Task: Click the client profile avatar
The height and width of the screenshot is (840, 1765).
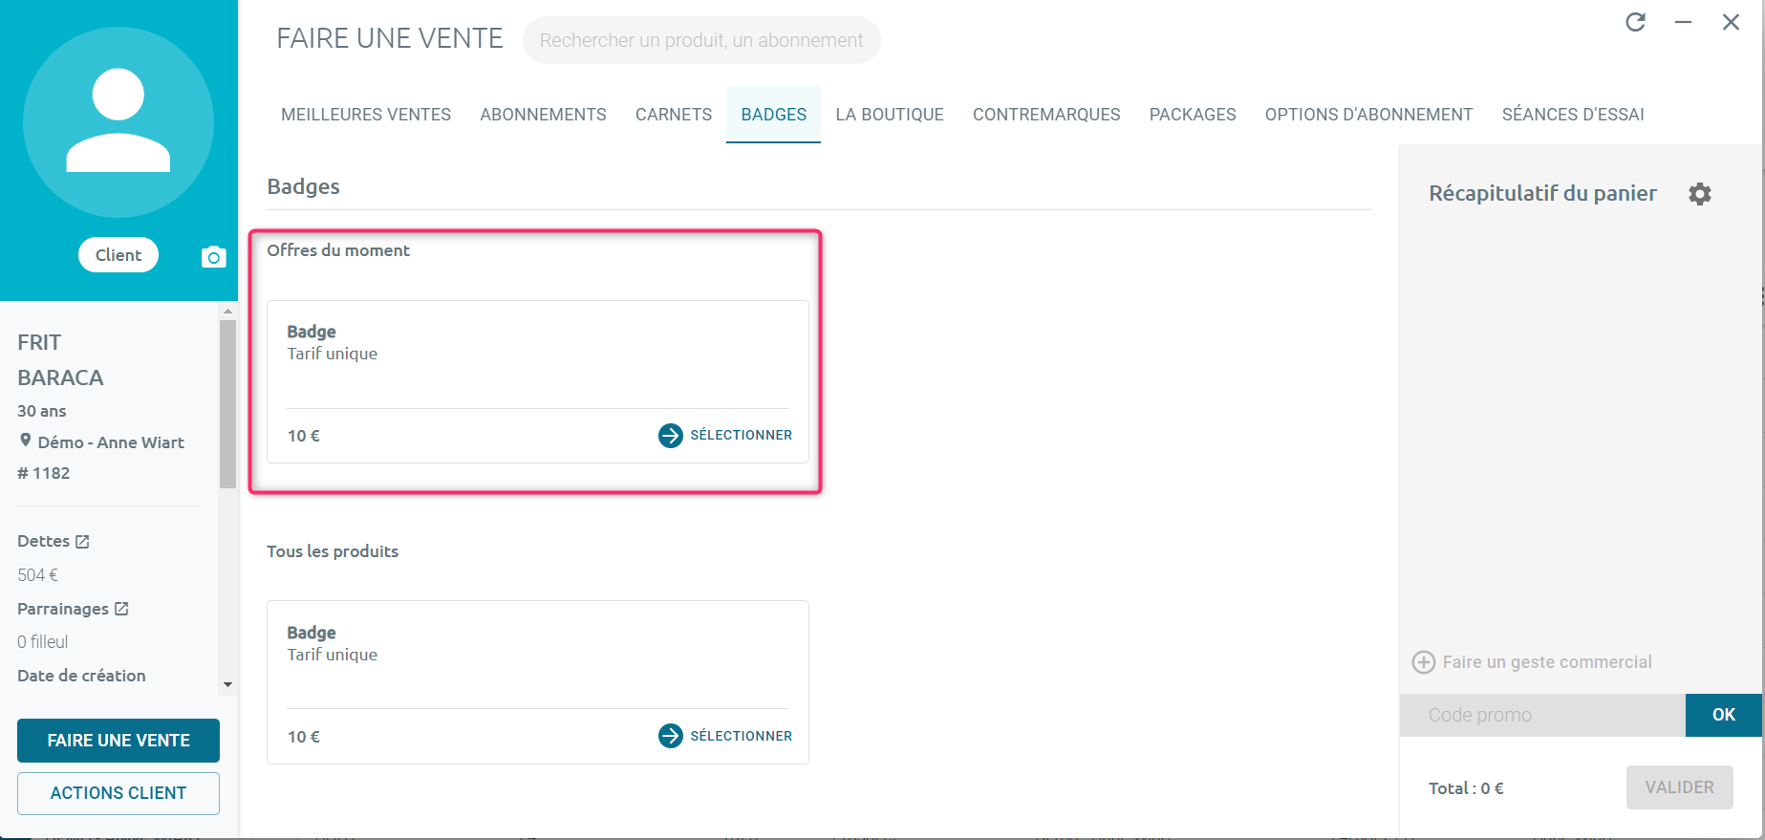Action: [118, 122]
